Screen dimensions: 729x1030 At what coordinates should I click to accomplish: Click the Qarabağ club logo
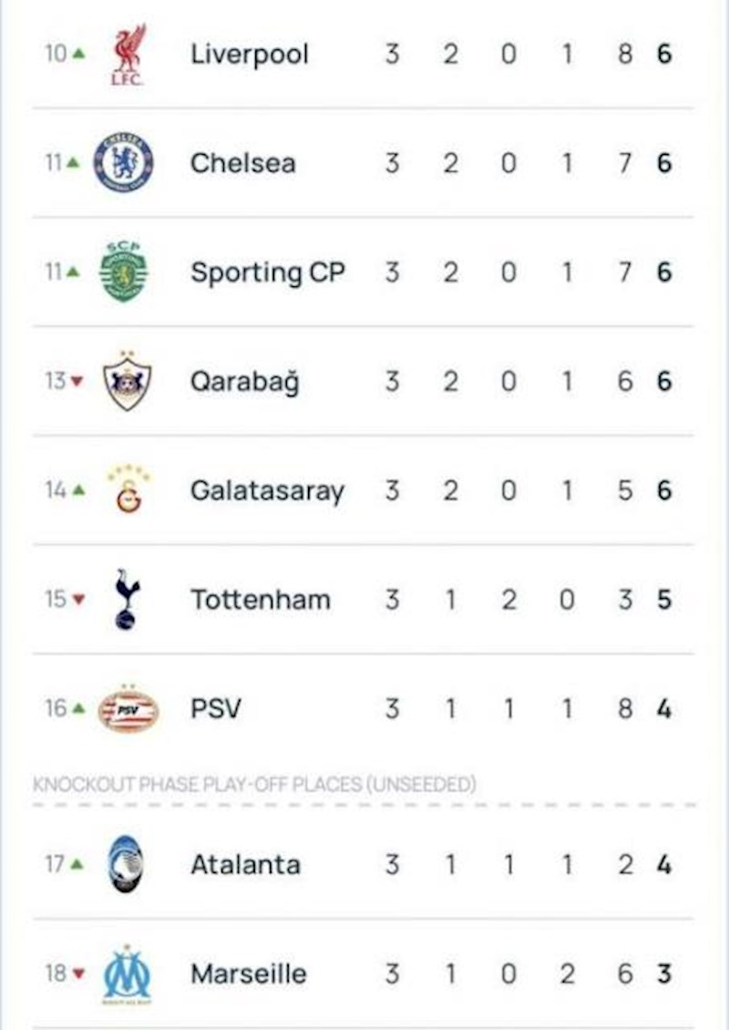[127, 381]
